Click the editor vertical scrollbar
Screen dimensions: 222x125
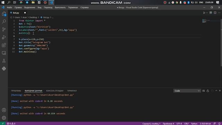click(x=221, y=42)
